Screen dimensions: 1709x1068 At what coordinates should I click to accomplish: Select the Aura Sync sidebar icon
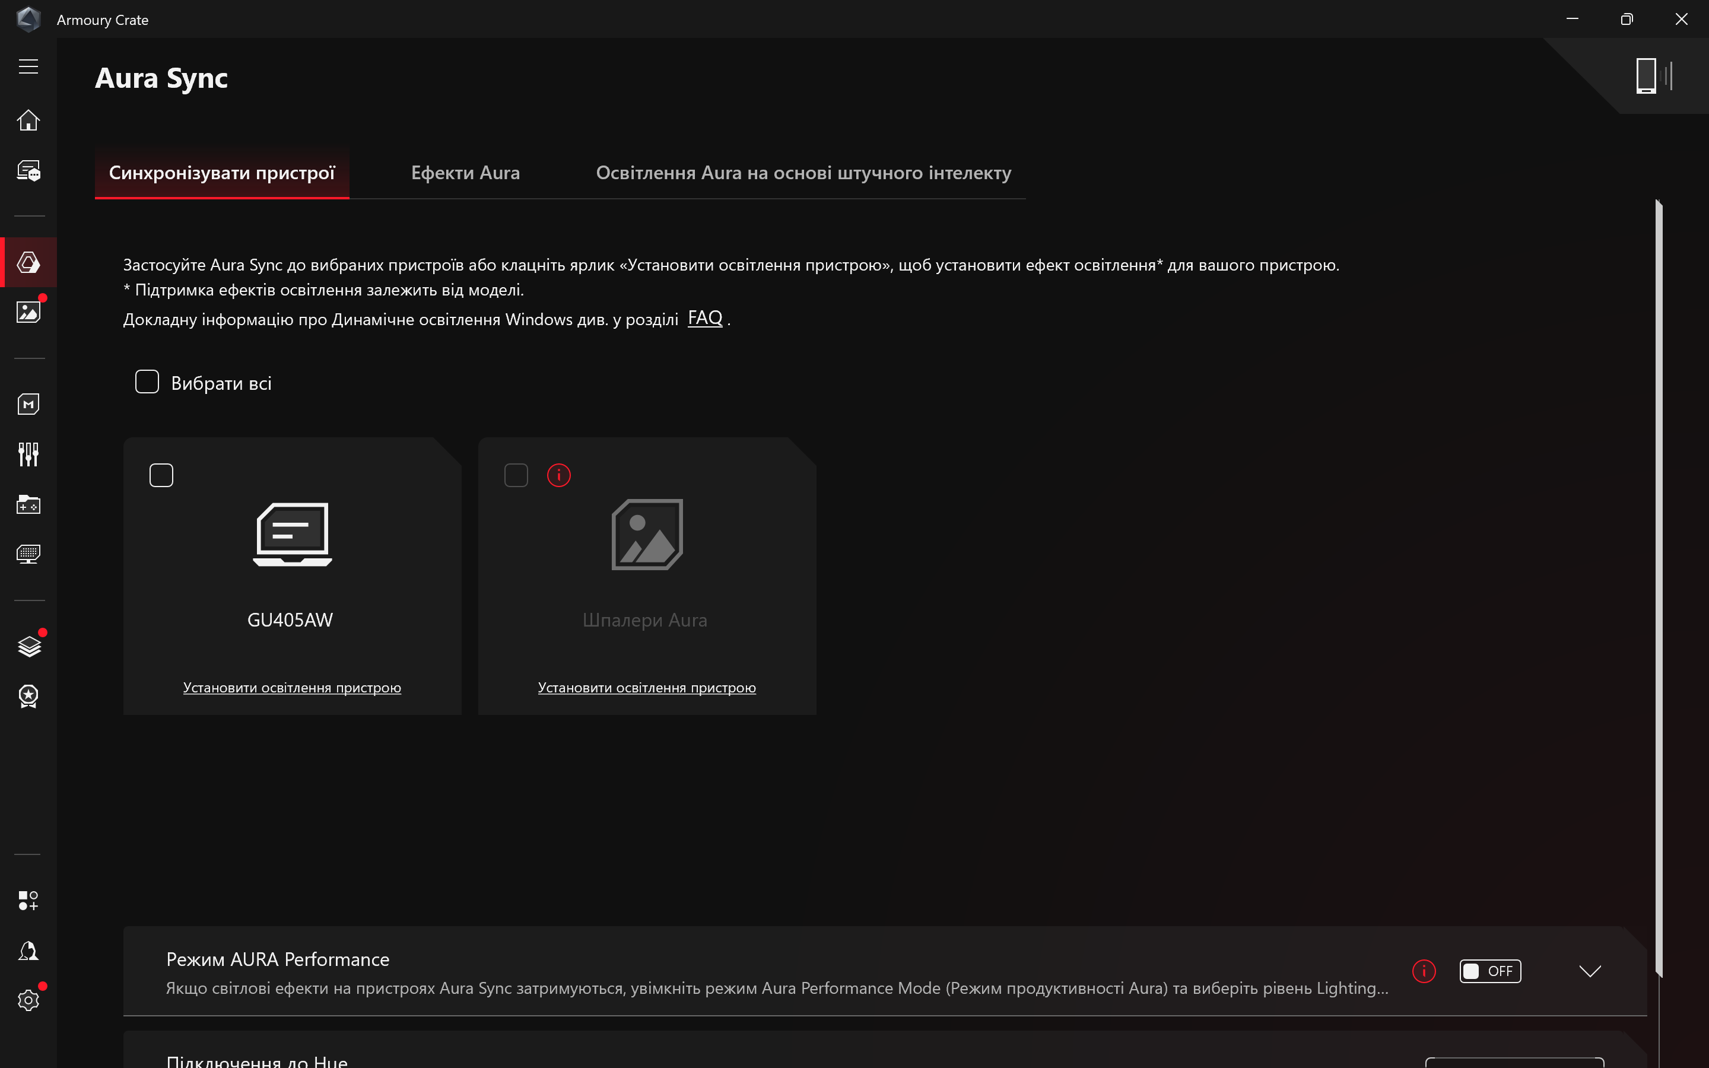coord(28,262)
